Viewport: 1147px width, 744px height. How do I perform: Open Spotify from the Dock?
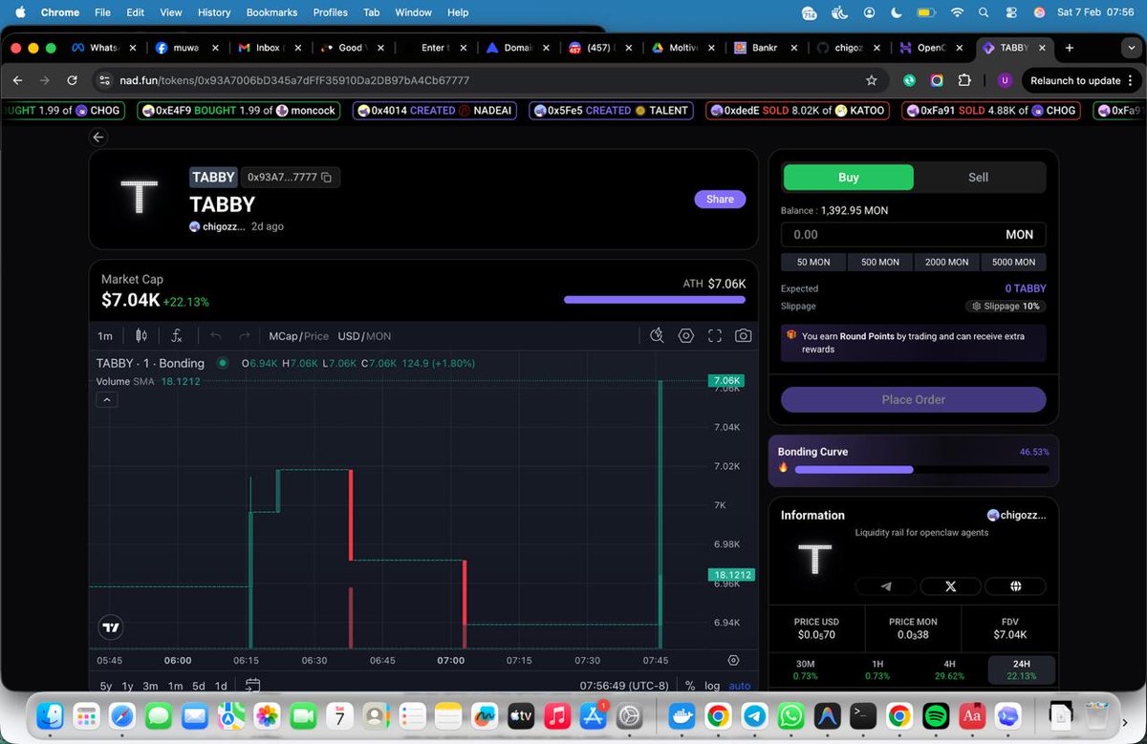click(x=935, y=715)
